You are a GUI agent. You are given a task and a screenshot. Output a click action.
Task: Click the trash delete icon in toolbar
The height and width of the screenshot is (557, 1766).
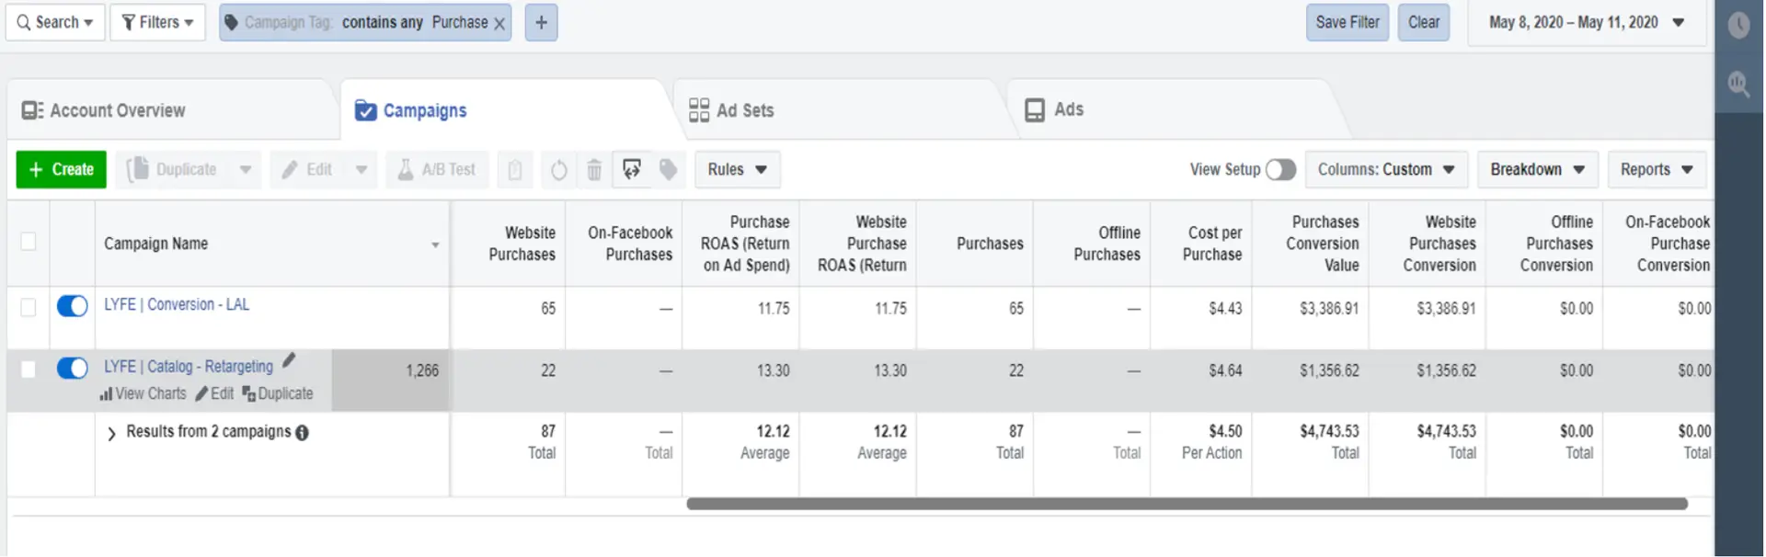coord(594,170)
